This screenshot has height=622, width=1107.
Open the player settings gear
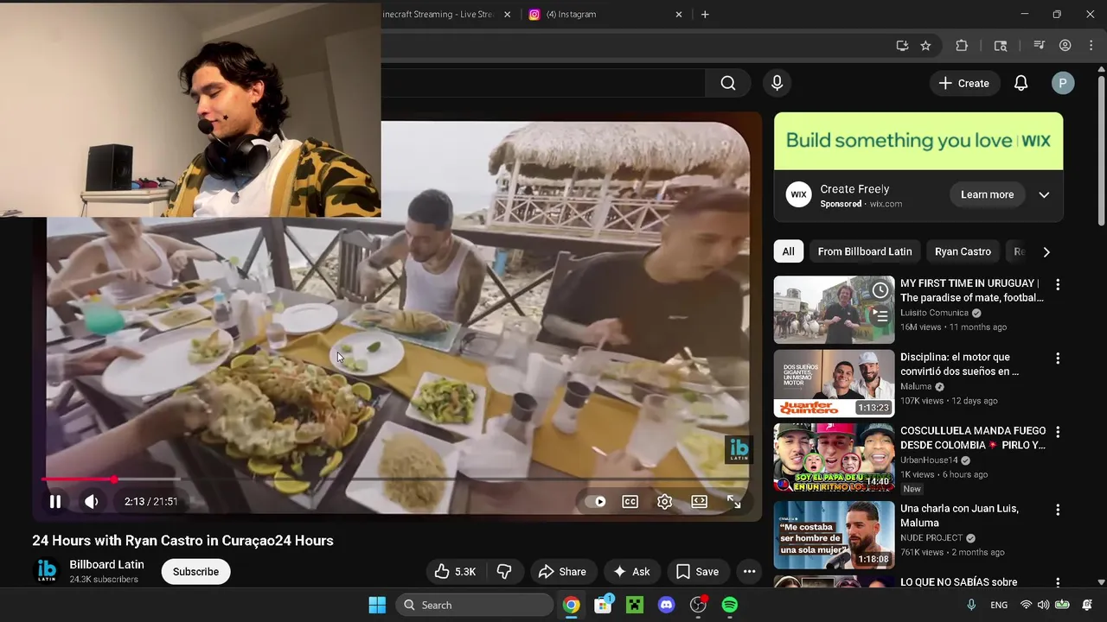[664, 501]
